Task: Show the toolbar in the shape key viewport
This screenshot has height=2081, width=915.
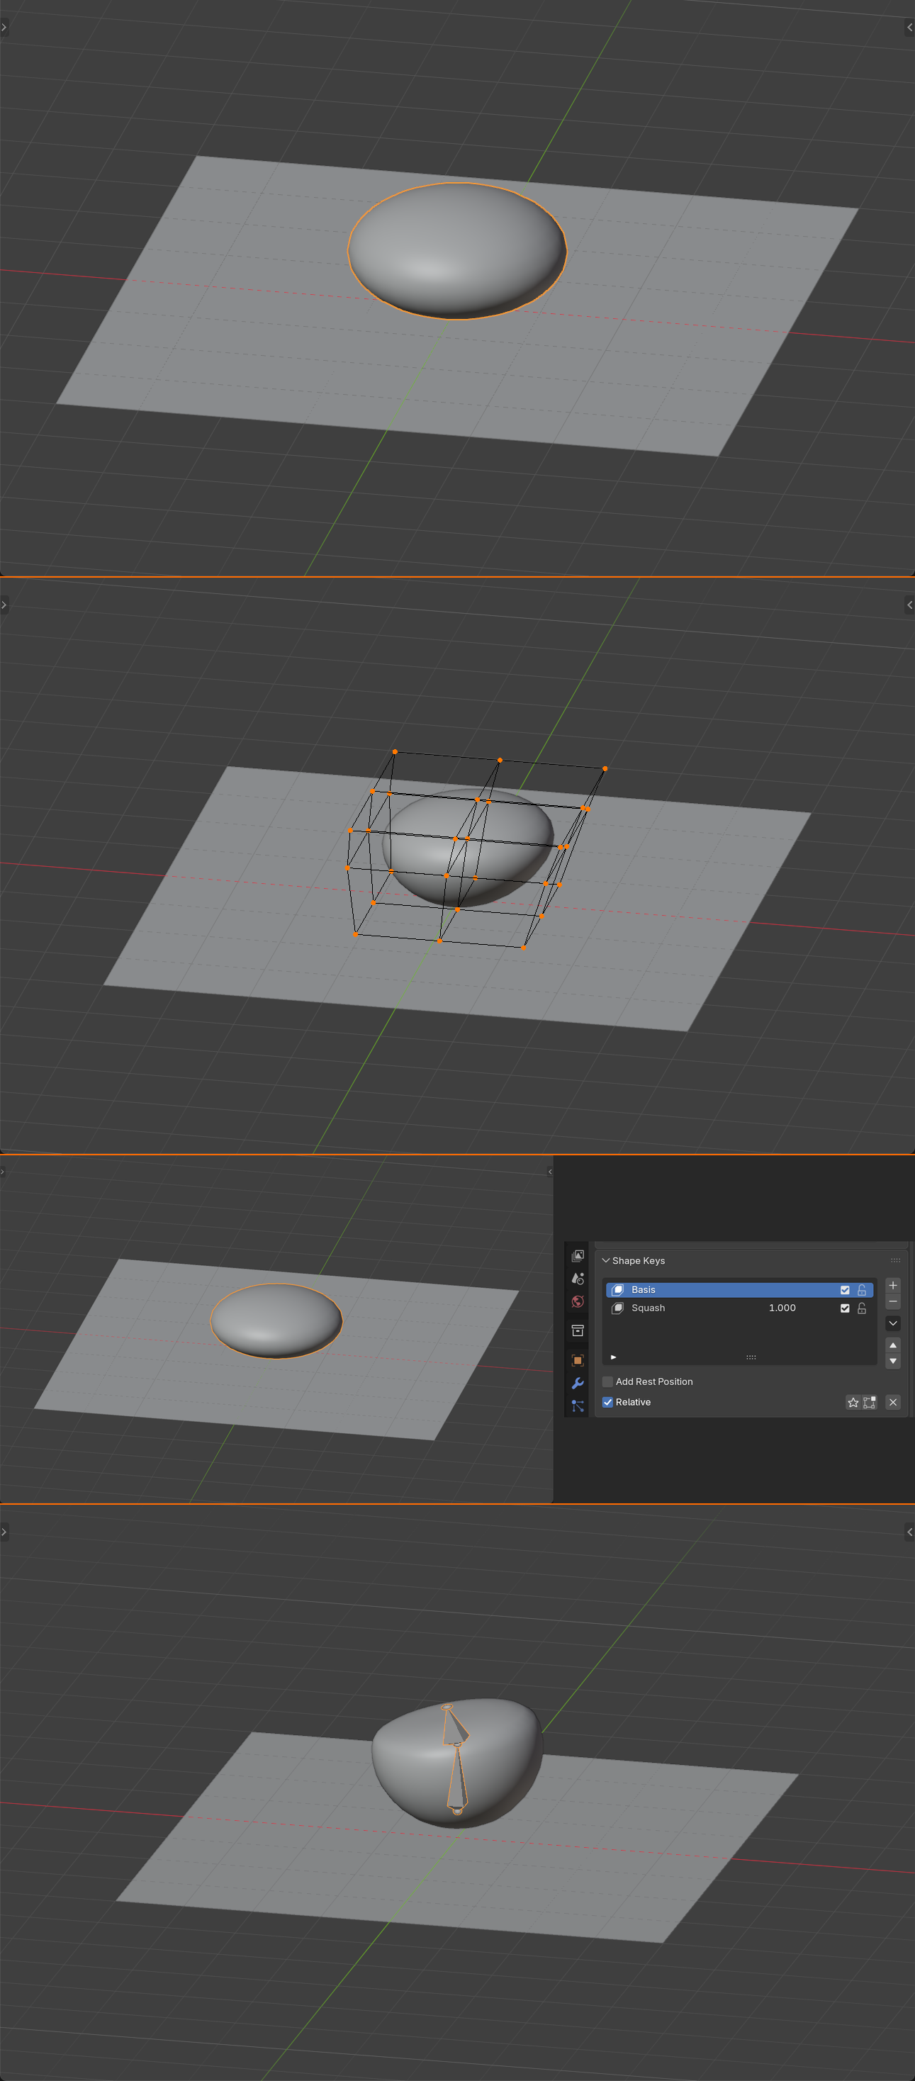Action: coord(2,1172)
